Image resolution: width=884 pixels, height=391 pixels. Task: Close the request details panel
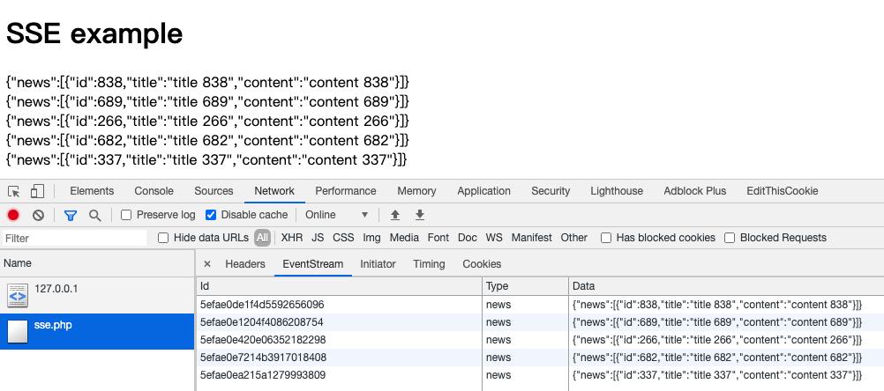(207, 264)
